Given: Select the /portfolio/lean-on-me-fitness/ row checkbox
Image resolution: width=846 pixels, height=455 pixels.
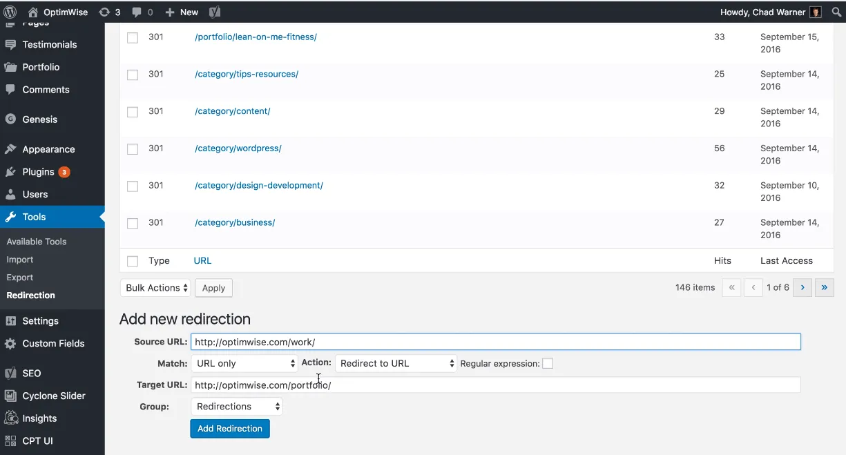Looking at the screenshot, I should click(x=133, y=38).
